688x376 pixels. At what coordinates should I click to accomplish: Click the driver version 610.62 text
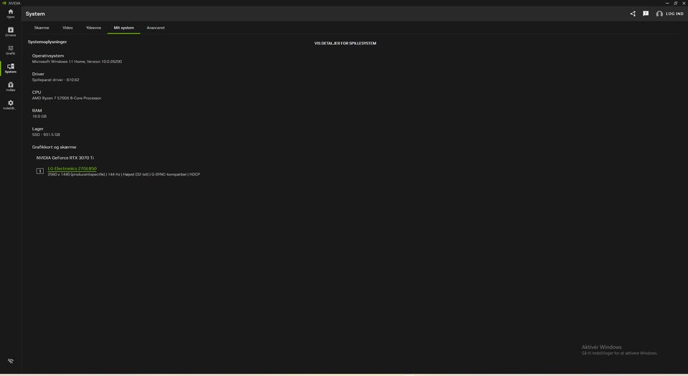[x=56, y=80]
